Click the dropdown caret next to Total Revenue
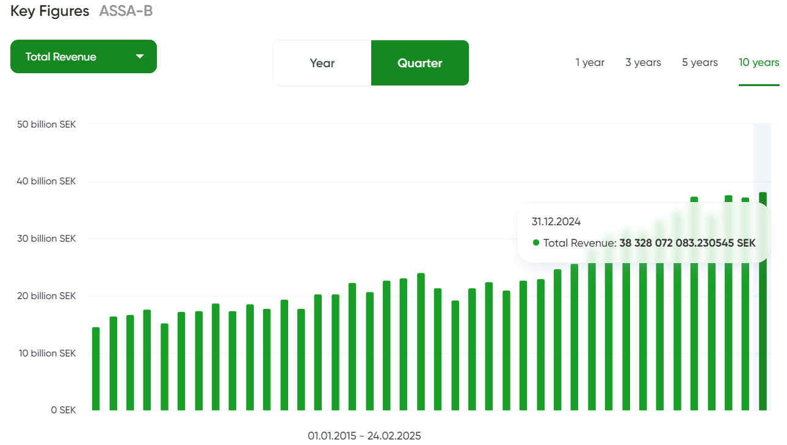 coord(140,57)
